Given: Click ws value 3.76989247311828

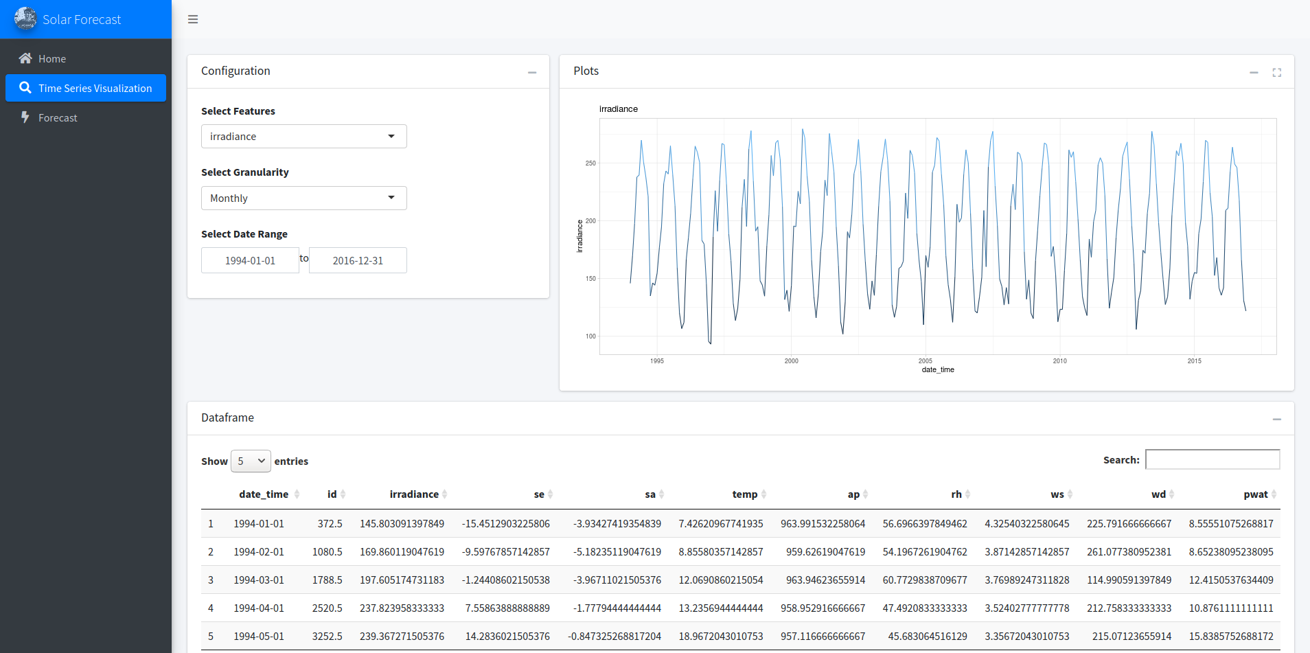Looking at the screenshot, I should [x=1027, y=580].
